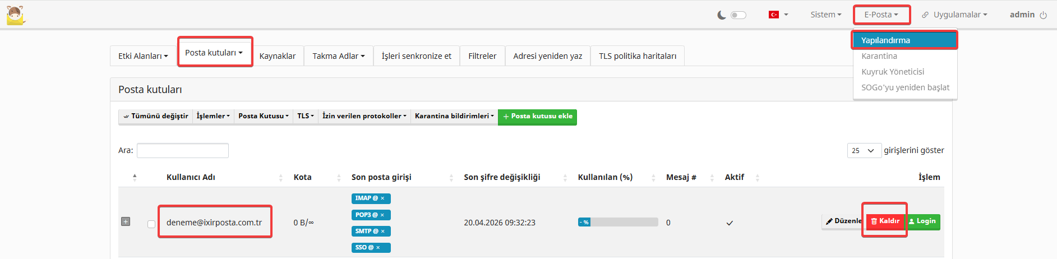
Task: Toggle the dark mode switch
Action: 738,15
